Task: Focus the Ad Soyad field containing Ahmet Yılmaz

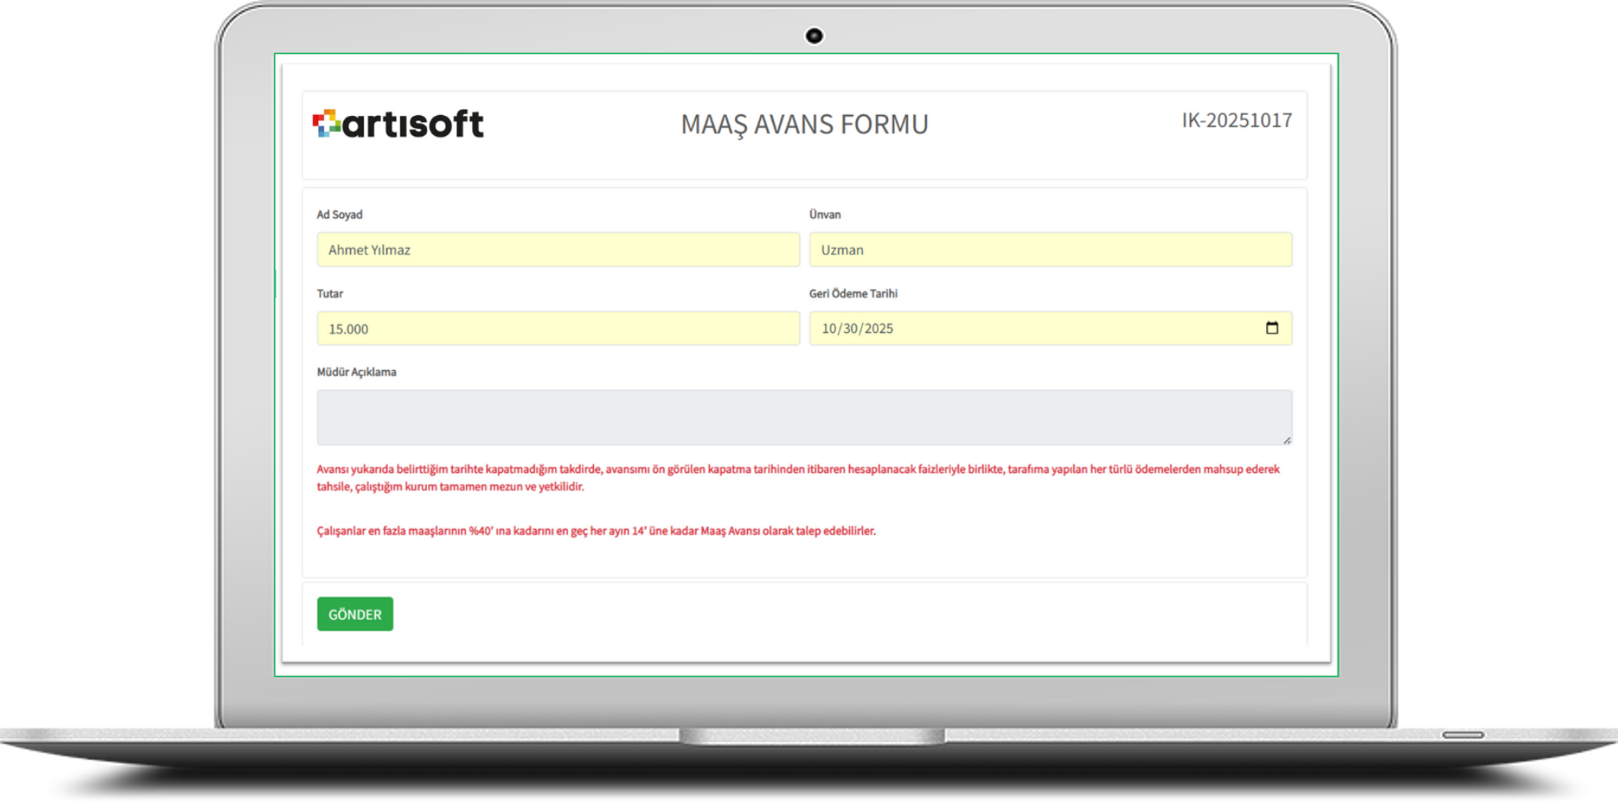Action: [557, 250]
